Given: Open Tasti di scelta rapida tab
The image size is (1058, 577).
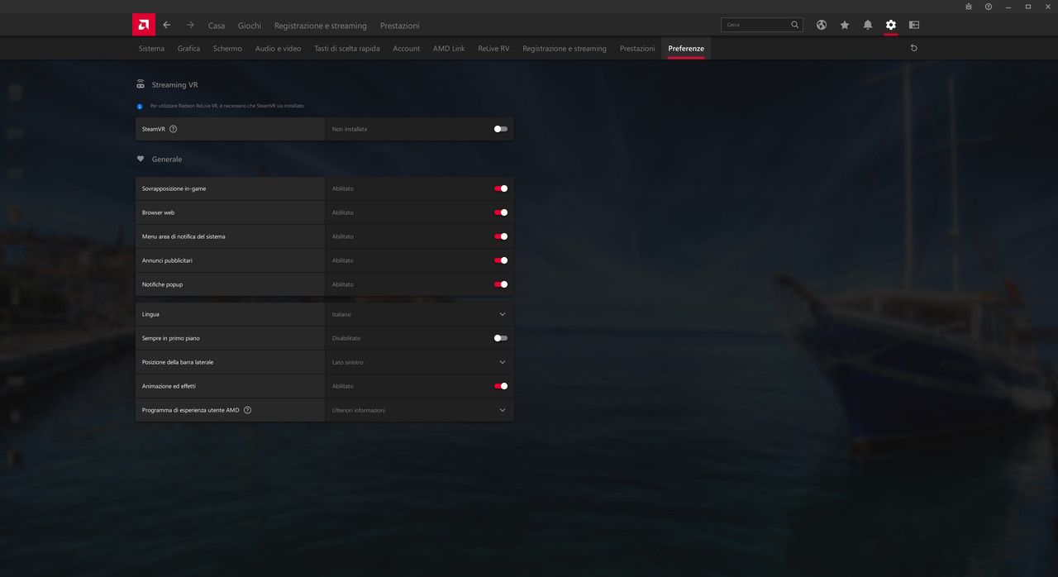Looking at the screenshot, I should click(x=347, y=49).
